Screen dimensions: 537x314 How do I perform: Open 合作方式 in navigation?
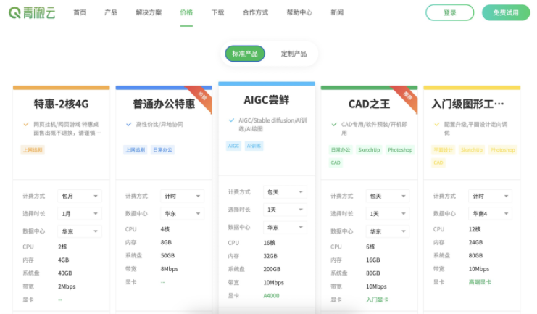(x=255, y=12)
